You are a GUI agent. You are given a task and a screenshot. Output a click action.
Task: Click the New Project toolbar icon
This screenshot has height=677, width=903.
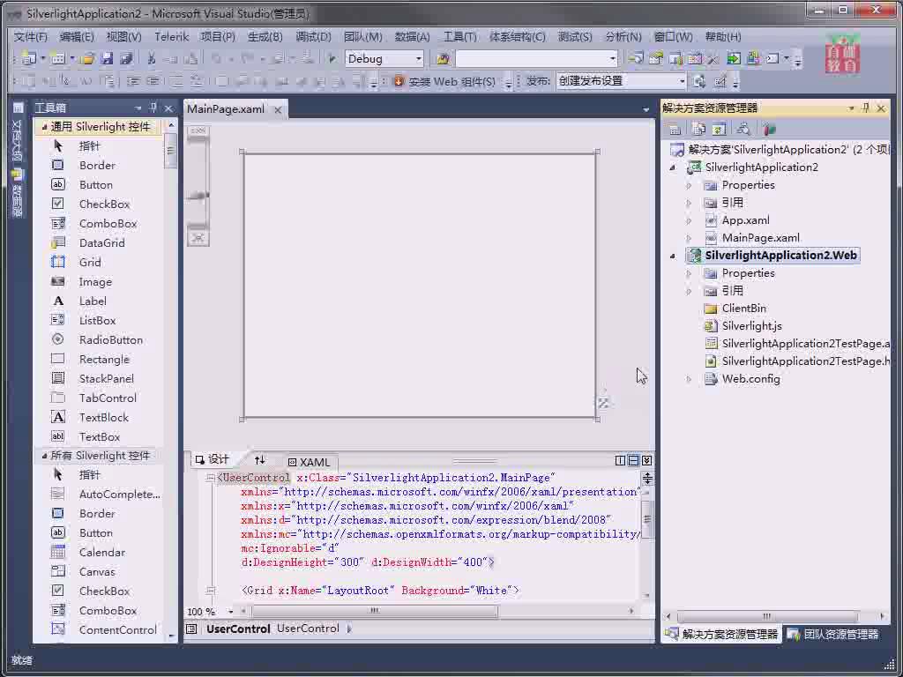(x=29, y=58)
